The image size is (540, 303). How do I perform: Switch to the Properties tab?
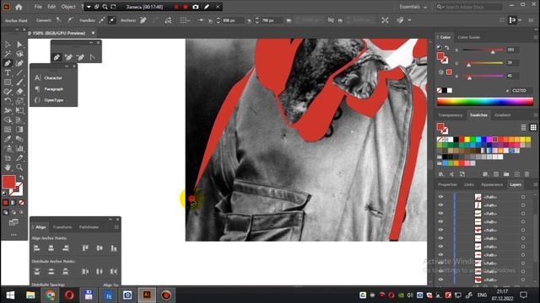point(447,184)
